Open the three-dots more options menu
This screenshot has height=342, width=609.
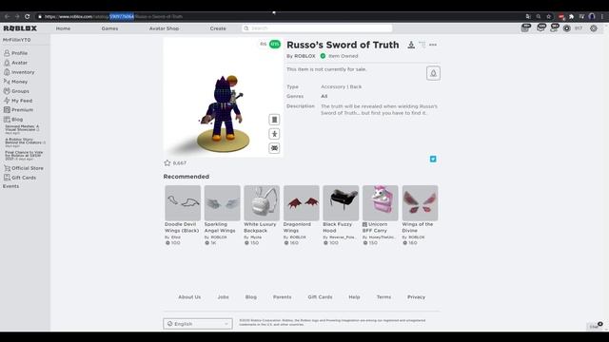(433, 45)
